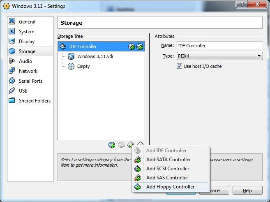The height and width of the screenshot is (202, 270).
Task: Click the add hard disk icon on IDE Controller
Action: (x=140, y=46)
